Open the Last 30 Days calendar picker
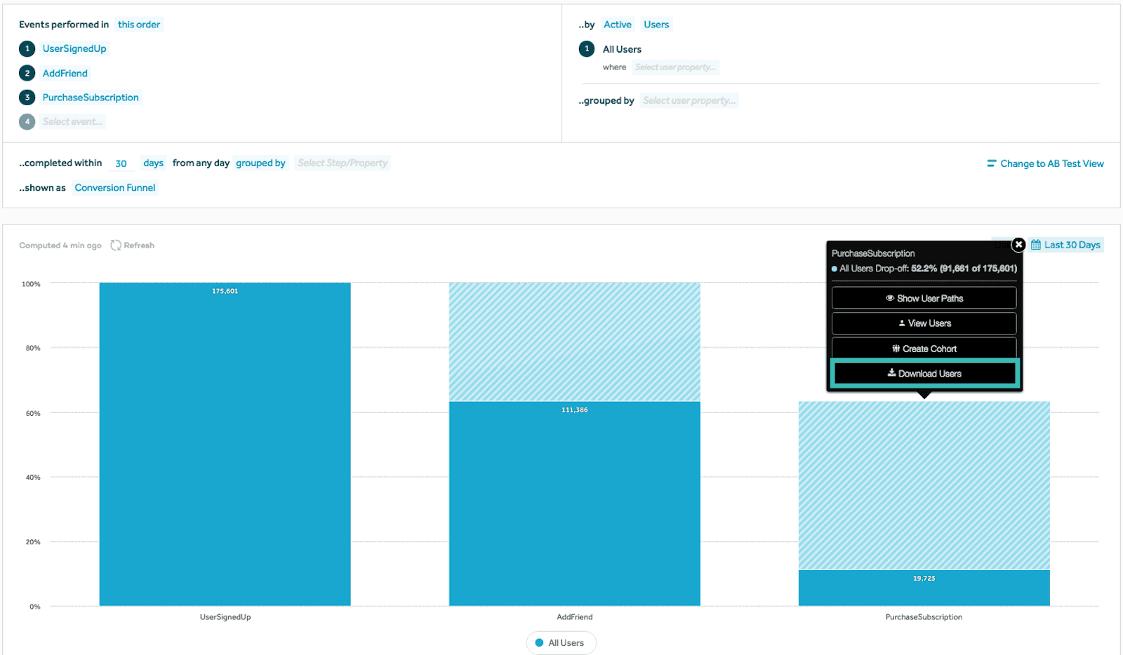 pyautogui.click(x=1065, y=245)
